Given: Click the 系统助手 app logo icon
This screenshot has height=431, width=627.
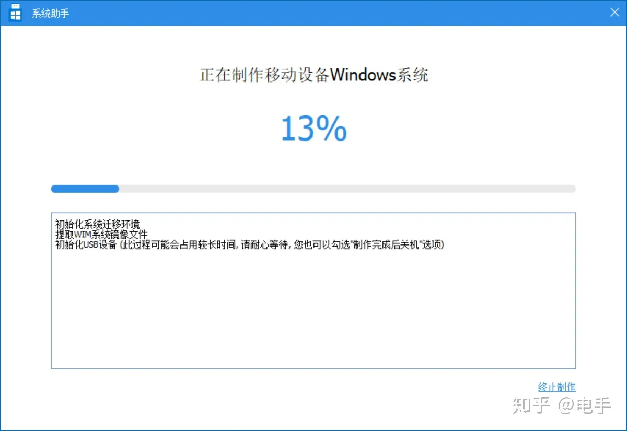Looking at the screenshot, I should tap(16, 12).
